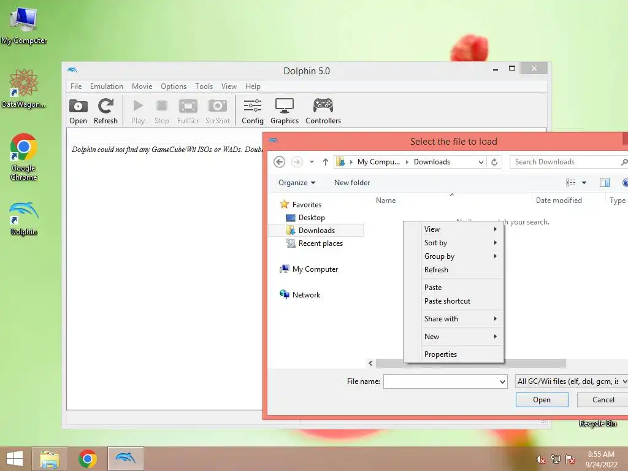The image size is (628, 471).
Task: Open the Movie menu
Action: 142,86
